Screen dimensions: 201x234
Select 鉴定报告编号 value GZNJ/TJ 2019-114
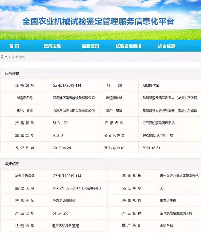67,176
